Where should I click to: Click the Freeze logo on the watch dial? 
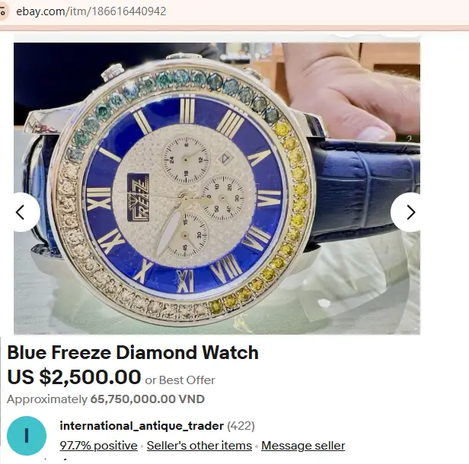139,197
